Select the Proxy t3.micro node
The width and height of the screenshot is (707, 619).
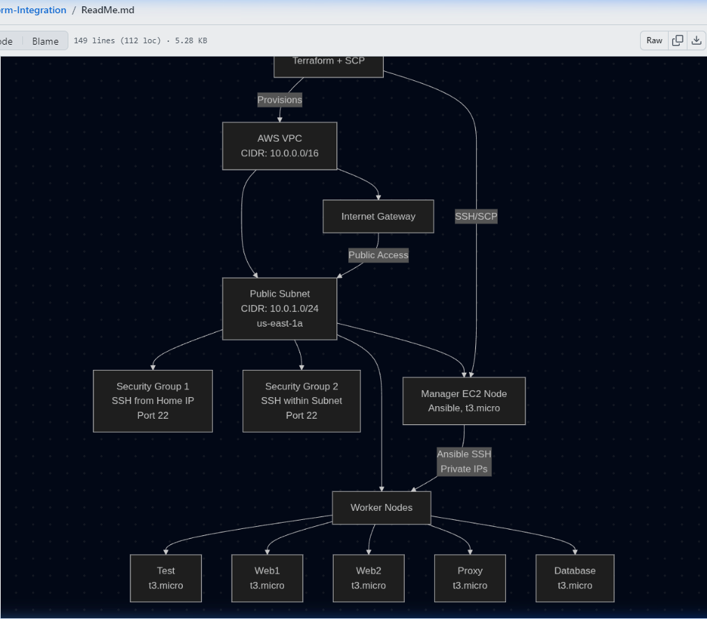[x=470, y=578]
